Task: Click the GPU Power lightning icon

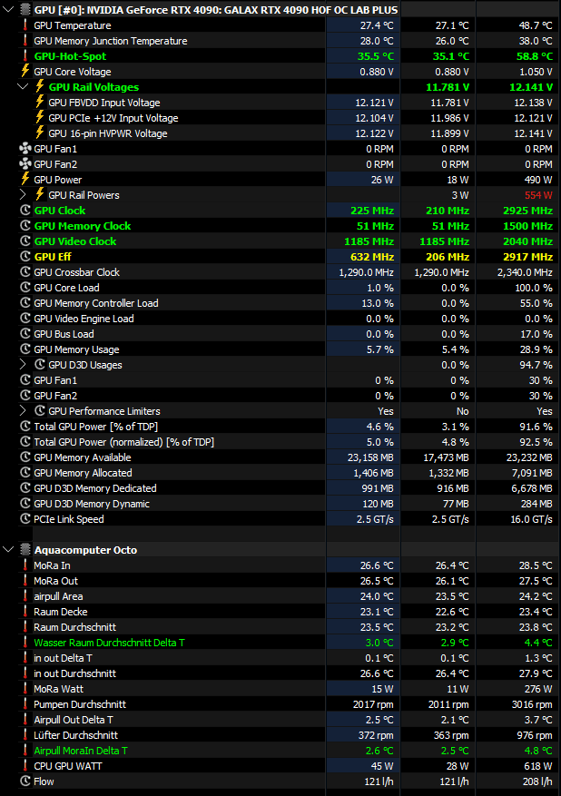Action: pyautogui.click(x=25, y=179)
